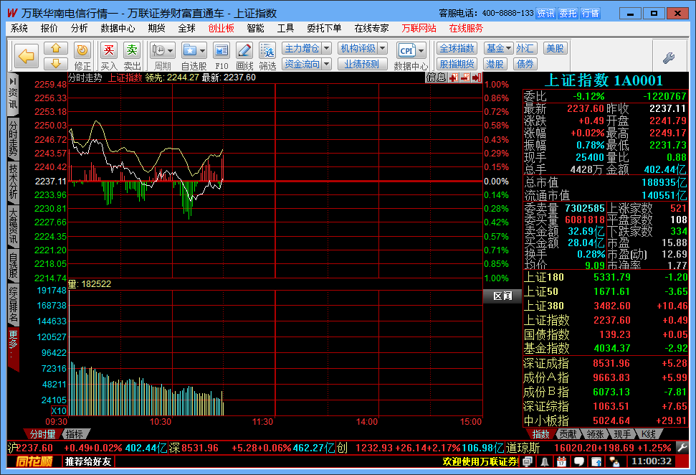The width and height of the screenshot is (696, 475).
Task: Open the 筛选 stock filter icon
Action: point(267,50)
